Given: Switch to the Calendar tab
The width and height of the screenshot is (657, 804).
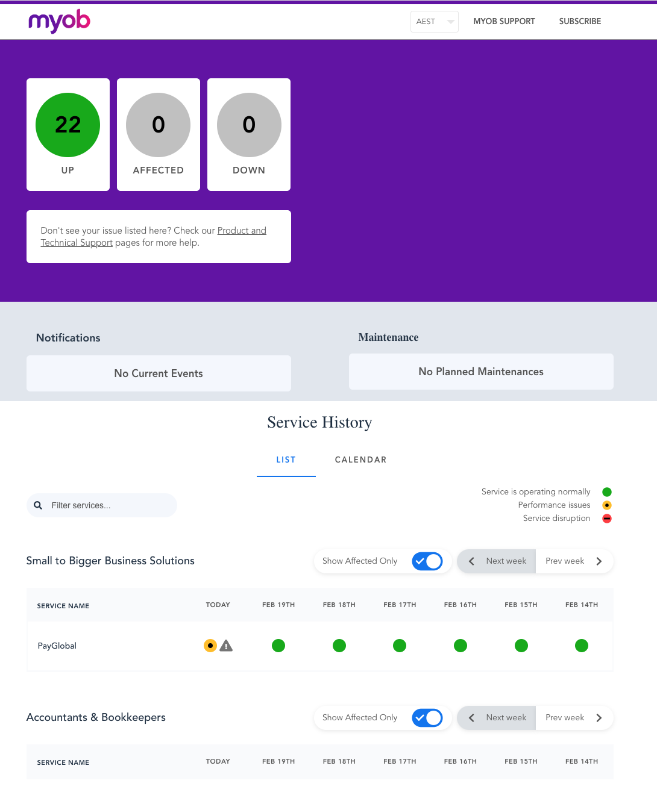Looking at the screenshot, I should [x=360, y=460].
